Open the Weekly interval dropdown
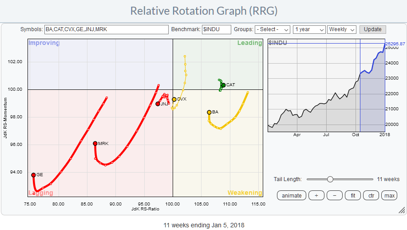 (342, 29)
